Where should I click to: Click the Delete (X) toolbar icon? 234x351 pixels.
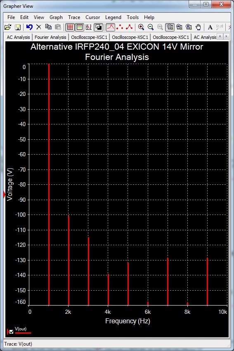coord(39,27)
